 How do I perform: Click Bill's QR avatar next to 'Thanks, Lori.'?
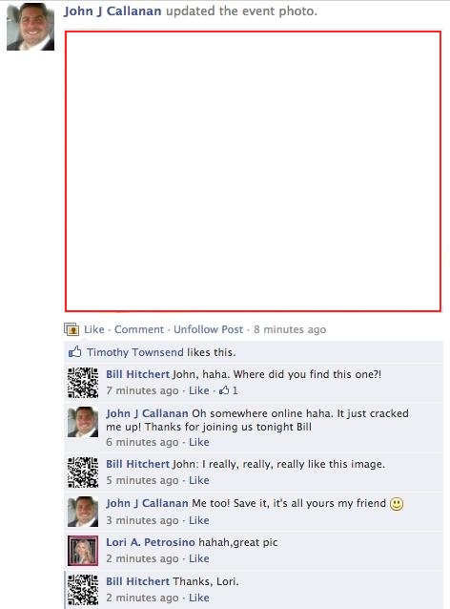pos(83,590)
